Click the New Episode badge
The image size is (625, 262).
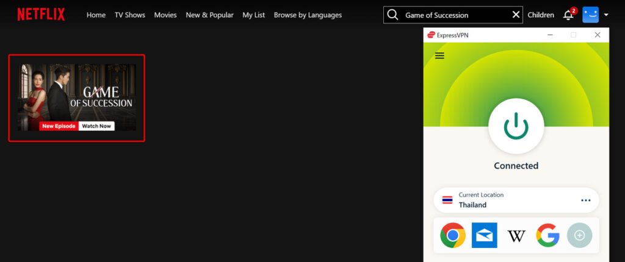click(x=59, y=126)
